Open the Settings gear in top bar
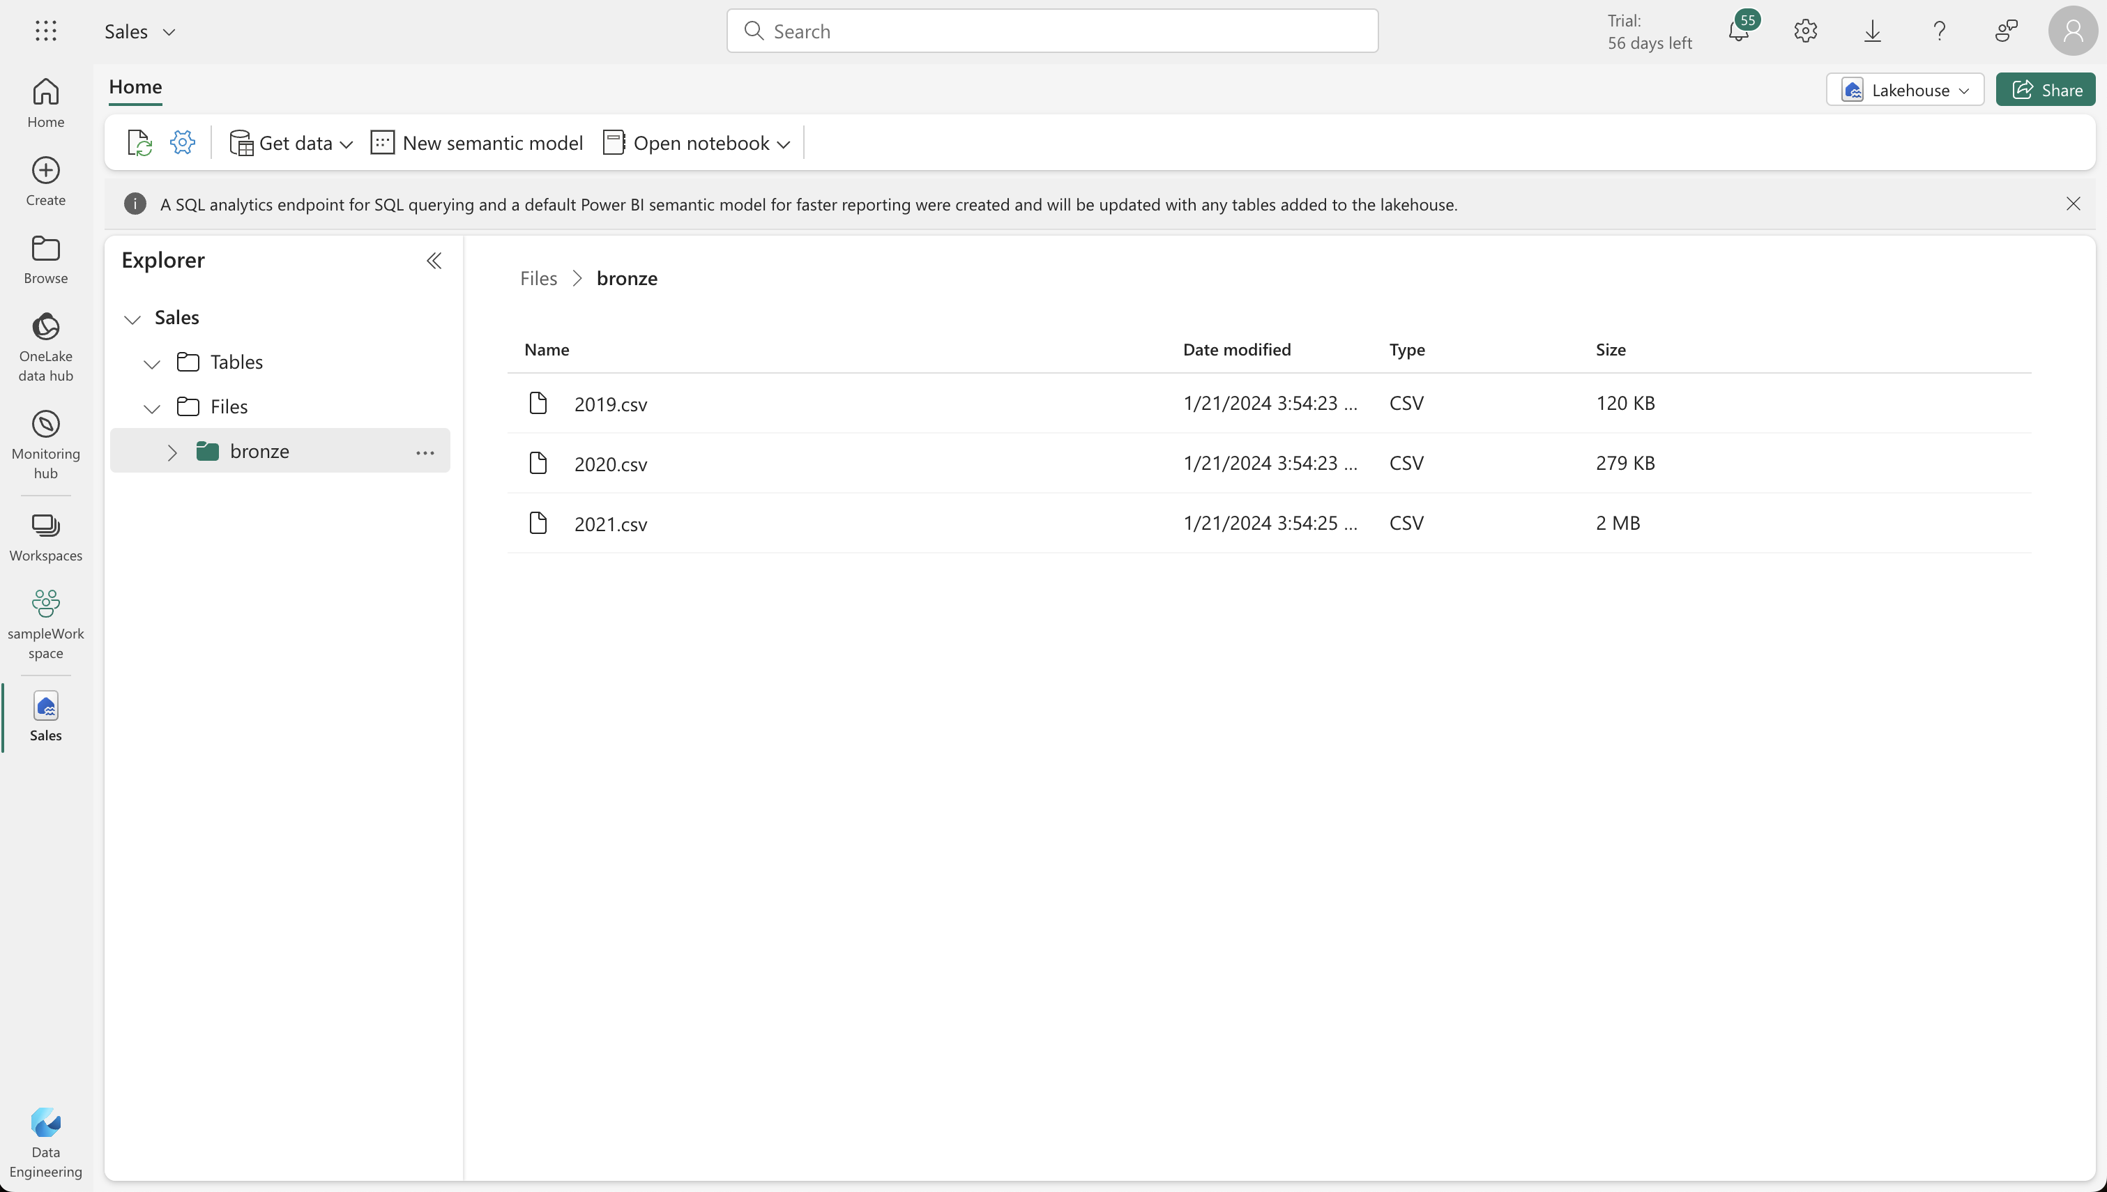2107x1192 pixels. [1805, 31]
